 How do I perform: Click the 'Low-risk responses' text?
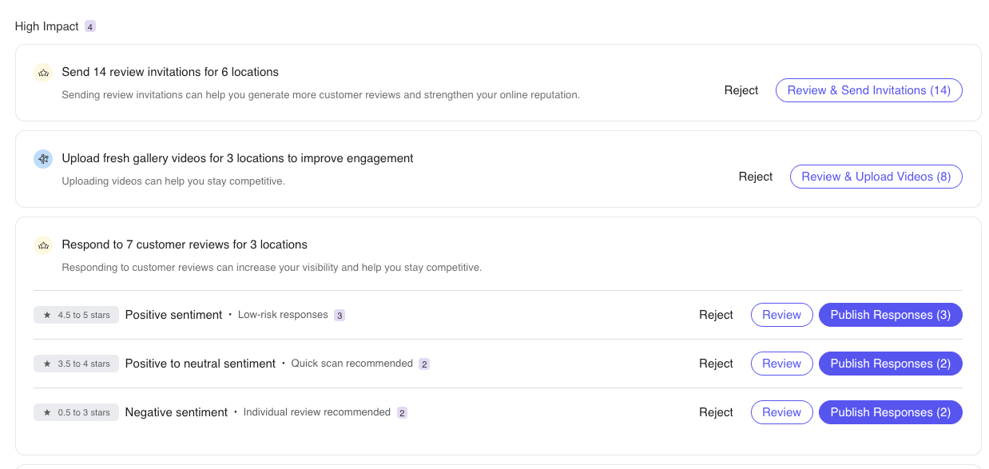coord(283,315)
